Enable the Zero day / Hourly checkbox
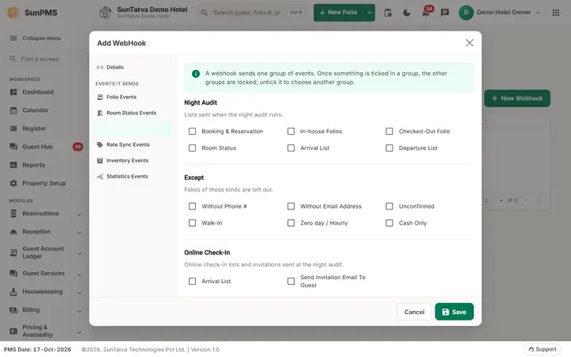 [291, 223]
